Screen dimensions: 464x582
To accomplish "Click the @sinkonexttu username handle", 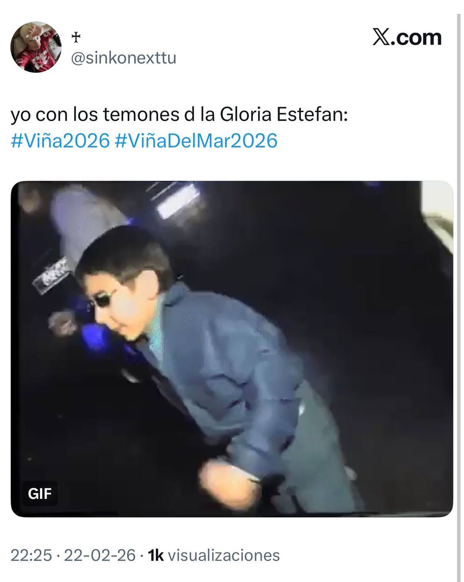I will 124,58.
